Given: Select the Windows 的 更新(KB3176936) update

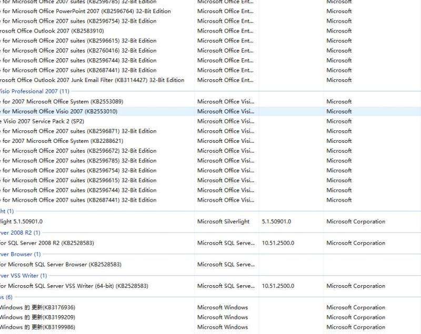Looking at the screenshot, I should [x=37, y=307].
